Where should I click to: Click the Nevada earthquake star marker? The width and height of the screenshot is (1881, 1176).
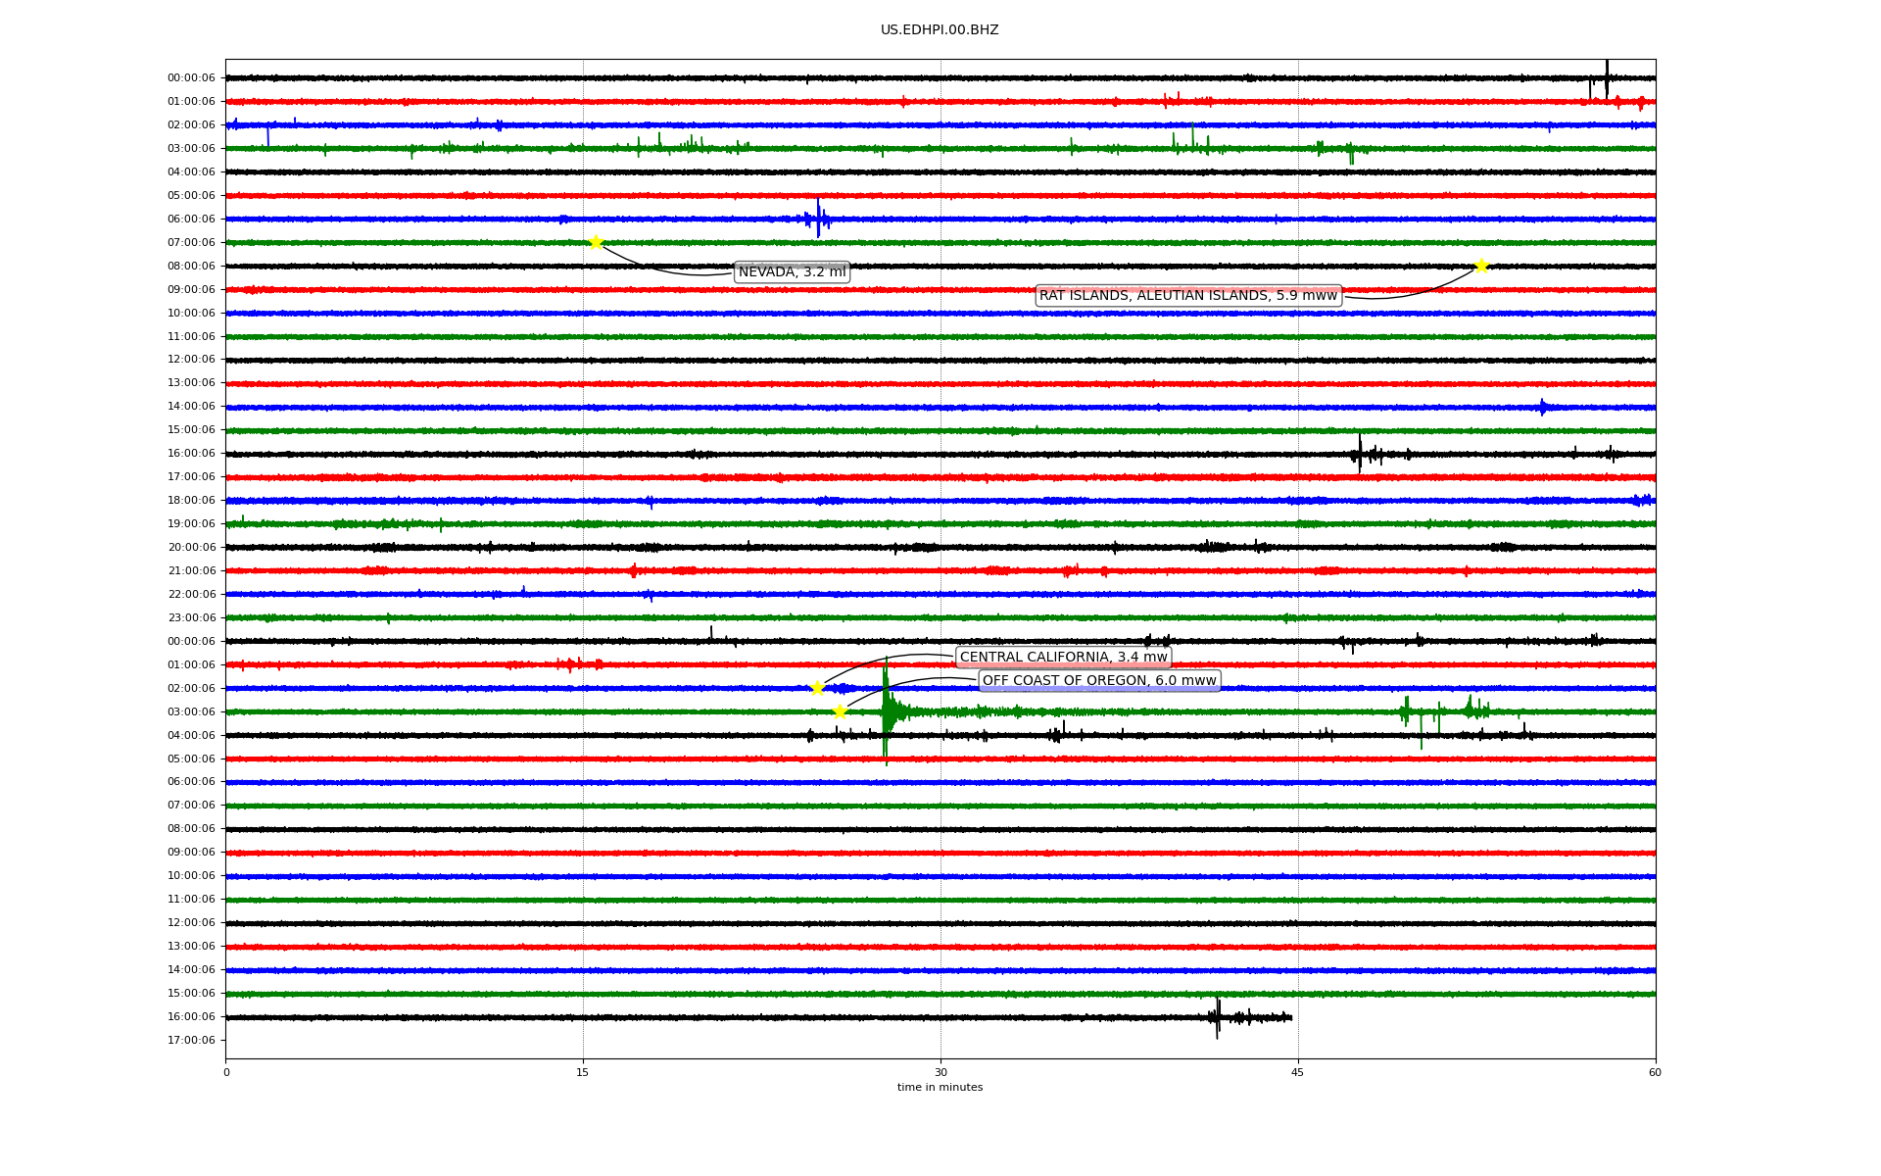click(x=596, y=243)
